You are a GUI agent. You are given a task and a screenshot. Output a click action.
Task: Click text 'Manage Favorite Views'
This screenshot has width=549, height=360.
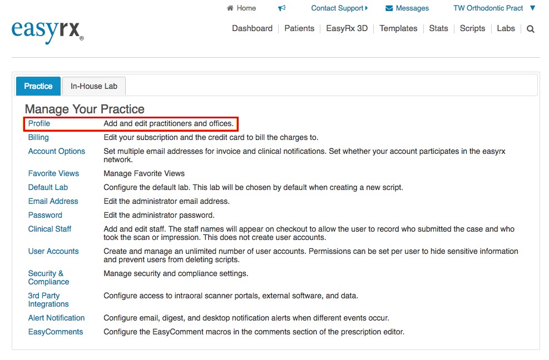(144, 173)
